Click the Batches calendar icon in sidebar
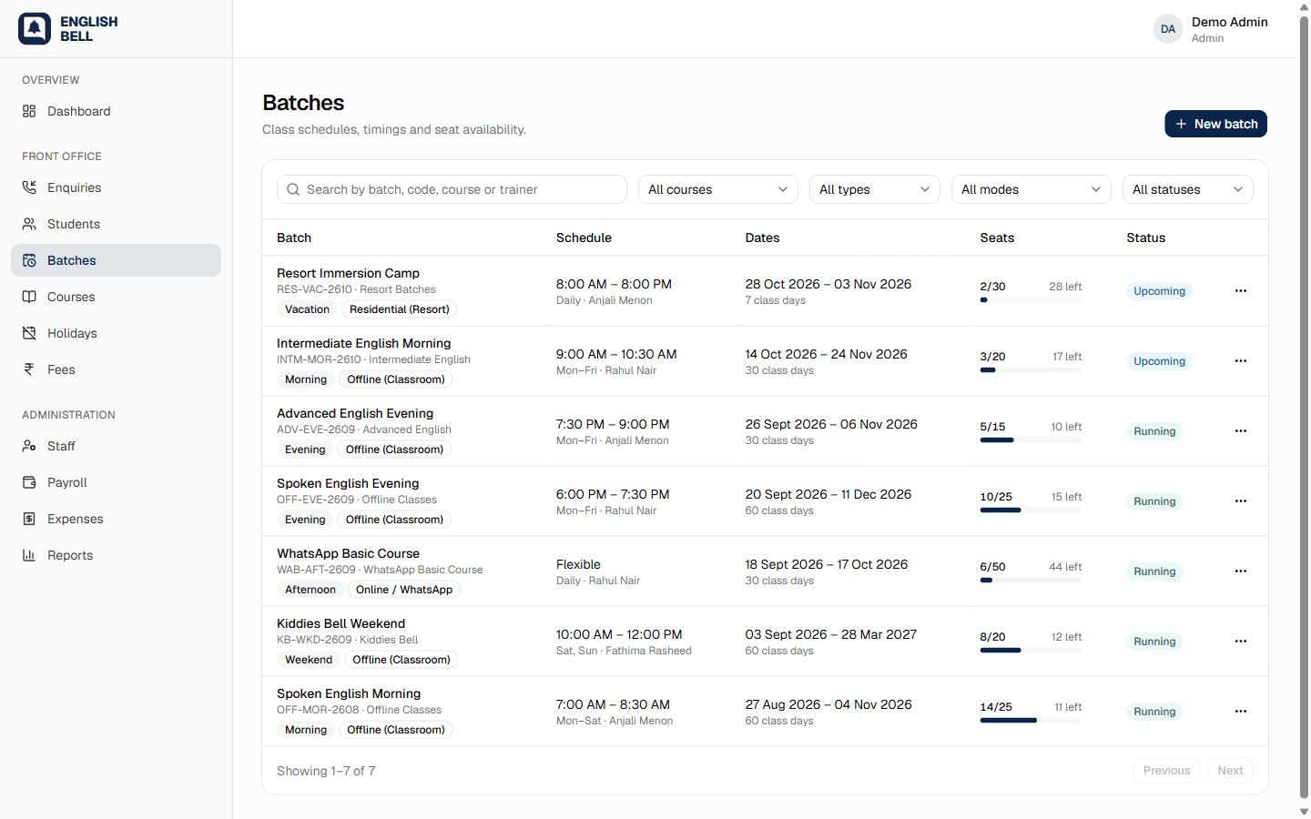This screenshot has width=1311, height=819. (x=29, y=260)
